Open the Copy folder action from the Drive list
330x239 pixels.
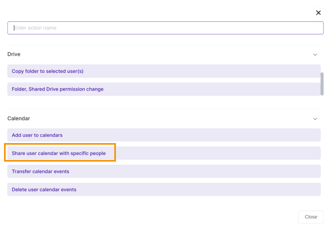pos(48,71)
